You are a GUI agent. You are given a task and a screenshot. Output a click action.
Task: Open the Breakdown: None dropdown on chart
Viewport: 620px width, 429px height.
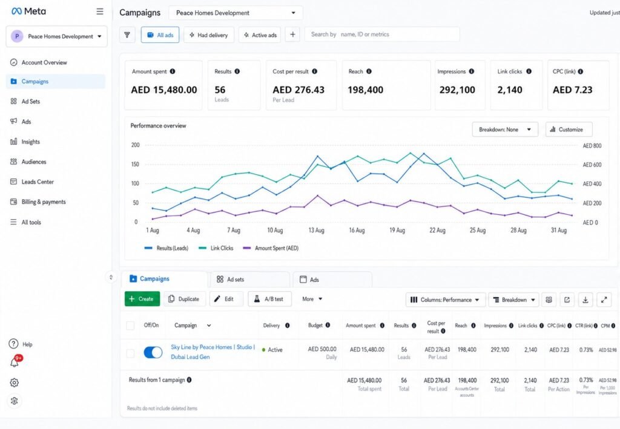pyautogui.click(x=505, y=129)
